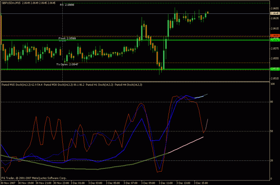
Task: Select the 2.0655 price scale value
Action: 275,8
